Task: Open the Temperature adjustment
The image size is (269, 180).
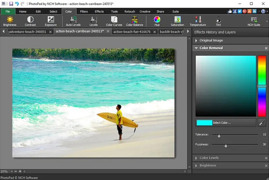Action: pos(198,20)
